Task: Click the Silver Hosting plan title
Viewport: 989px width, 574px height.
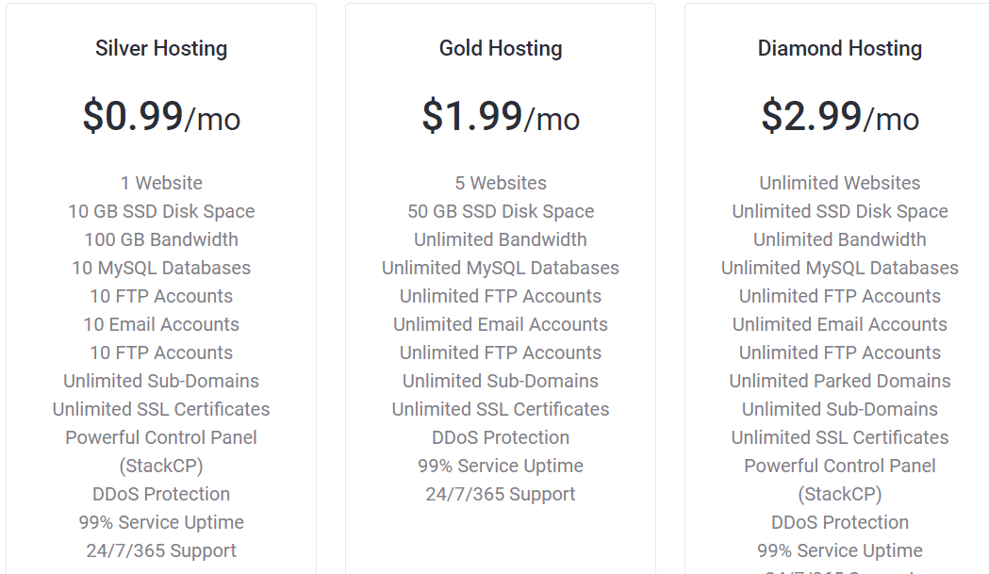Action: (x=161, y=49)
